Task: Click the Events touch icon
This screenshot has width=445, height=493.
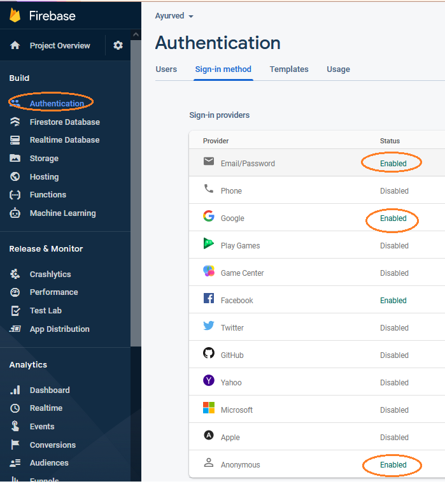Action: [15, 426]
